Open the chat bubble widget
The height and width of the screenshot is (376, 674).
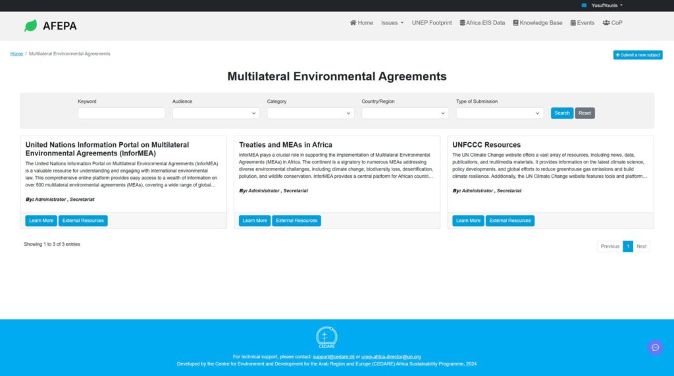pos(655,348)
